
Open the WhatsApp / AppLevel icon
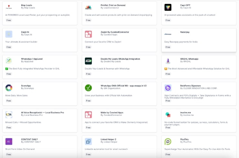coord(9,61)
